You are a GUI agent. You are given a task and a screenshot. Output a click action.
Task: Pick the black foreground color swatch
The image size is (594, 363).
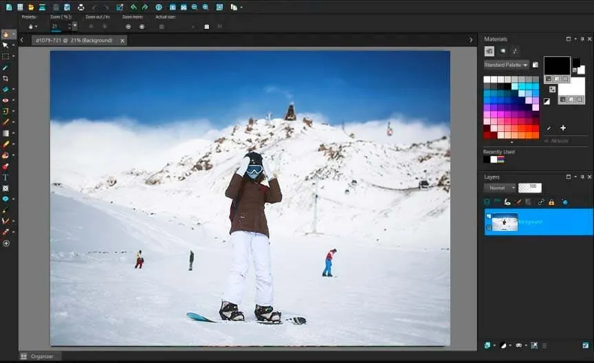pos(557,65)
